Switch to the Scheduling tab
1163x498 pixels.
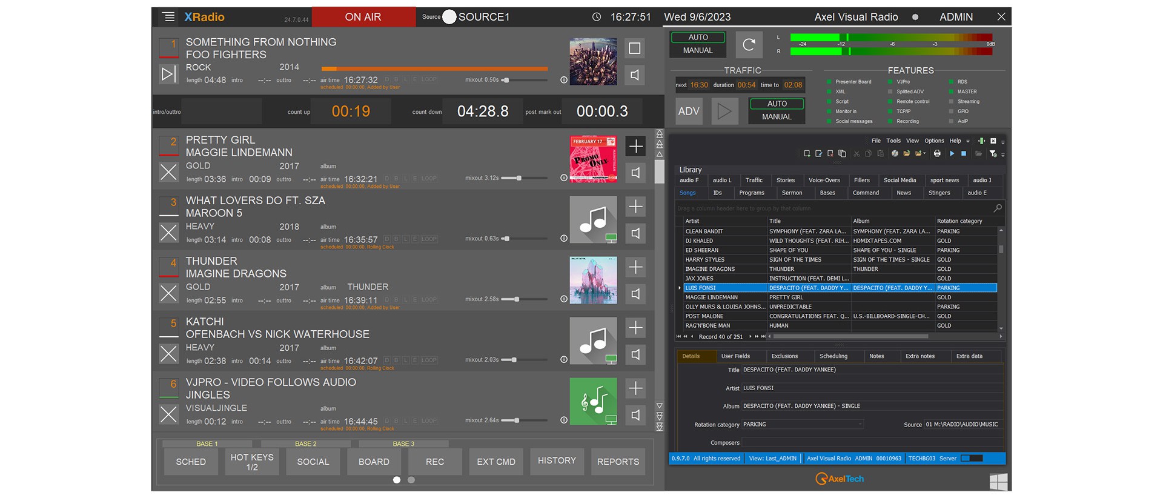tap(833, 356)
